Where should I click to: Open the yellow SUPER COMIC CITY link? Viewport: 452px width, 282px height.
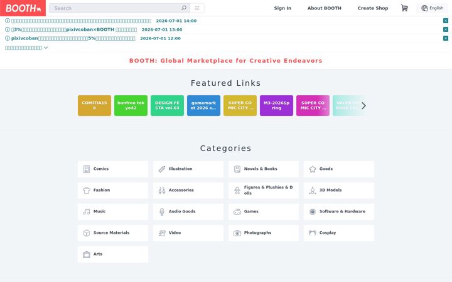click(240, 106)
